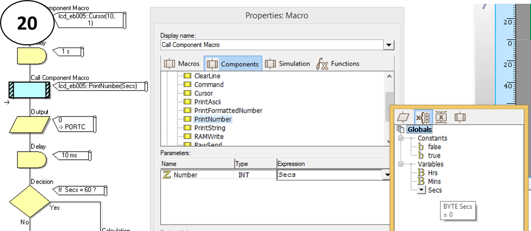531x231 pixels.
Task: Switch to the Macros tab
Action: coord(182,64)
